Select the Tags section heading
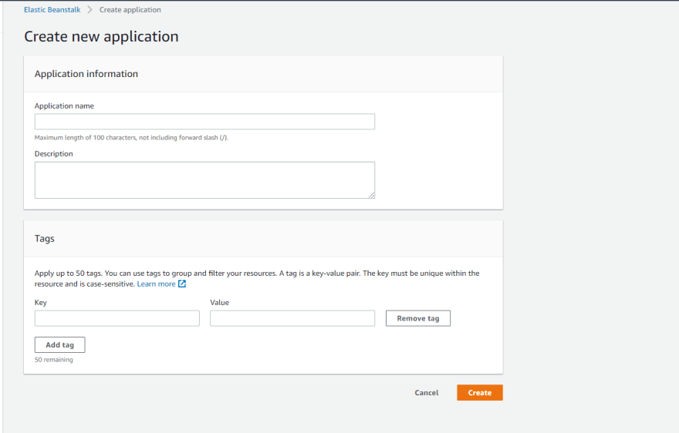The height and width of the screenshot is (433, 679). [x=45, y=239]
